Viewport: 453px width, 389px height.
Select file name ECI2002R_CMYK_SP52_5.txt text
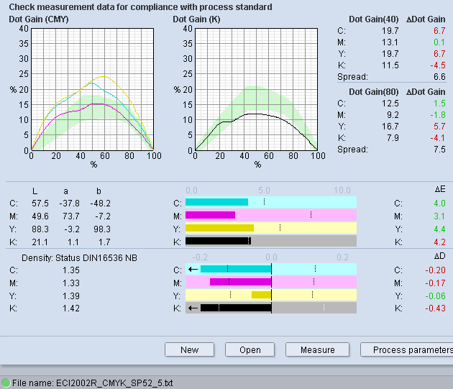(x=114, y=383)
